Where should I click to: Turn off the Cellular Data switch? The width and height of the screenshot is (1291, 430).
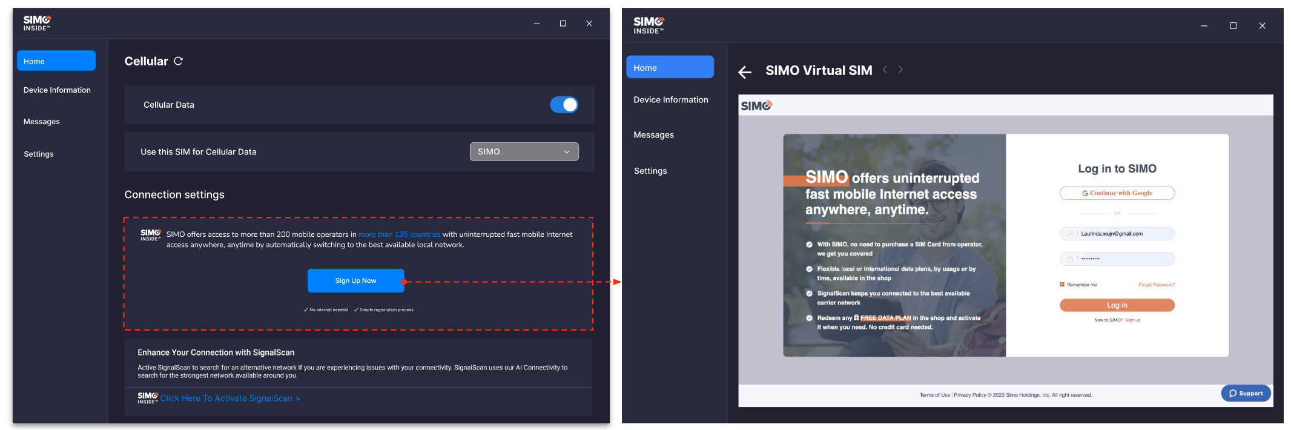point(564,105)
